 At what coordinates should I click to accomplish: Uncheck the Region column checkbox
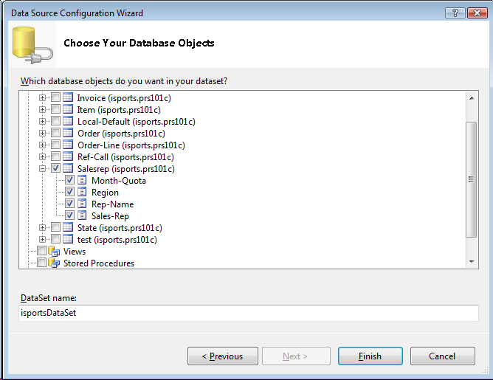click(x=69, y=193)
